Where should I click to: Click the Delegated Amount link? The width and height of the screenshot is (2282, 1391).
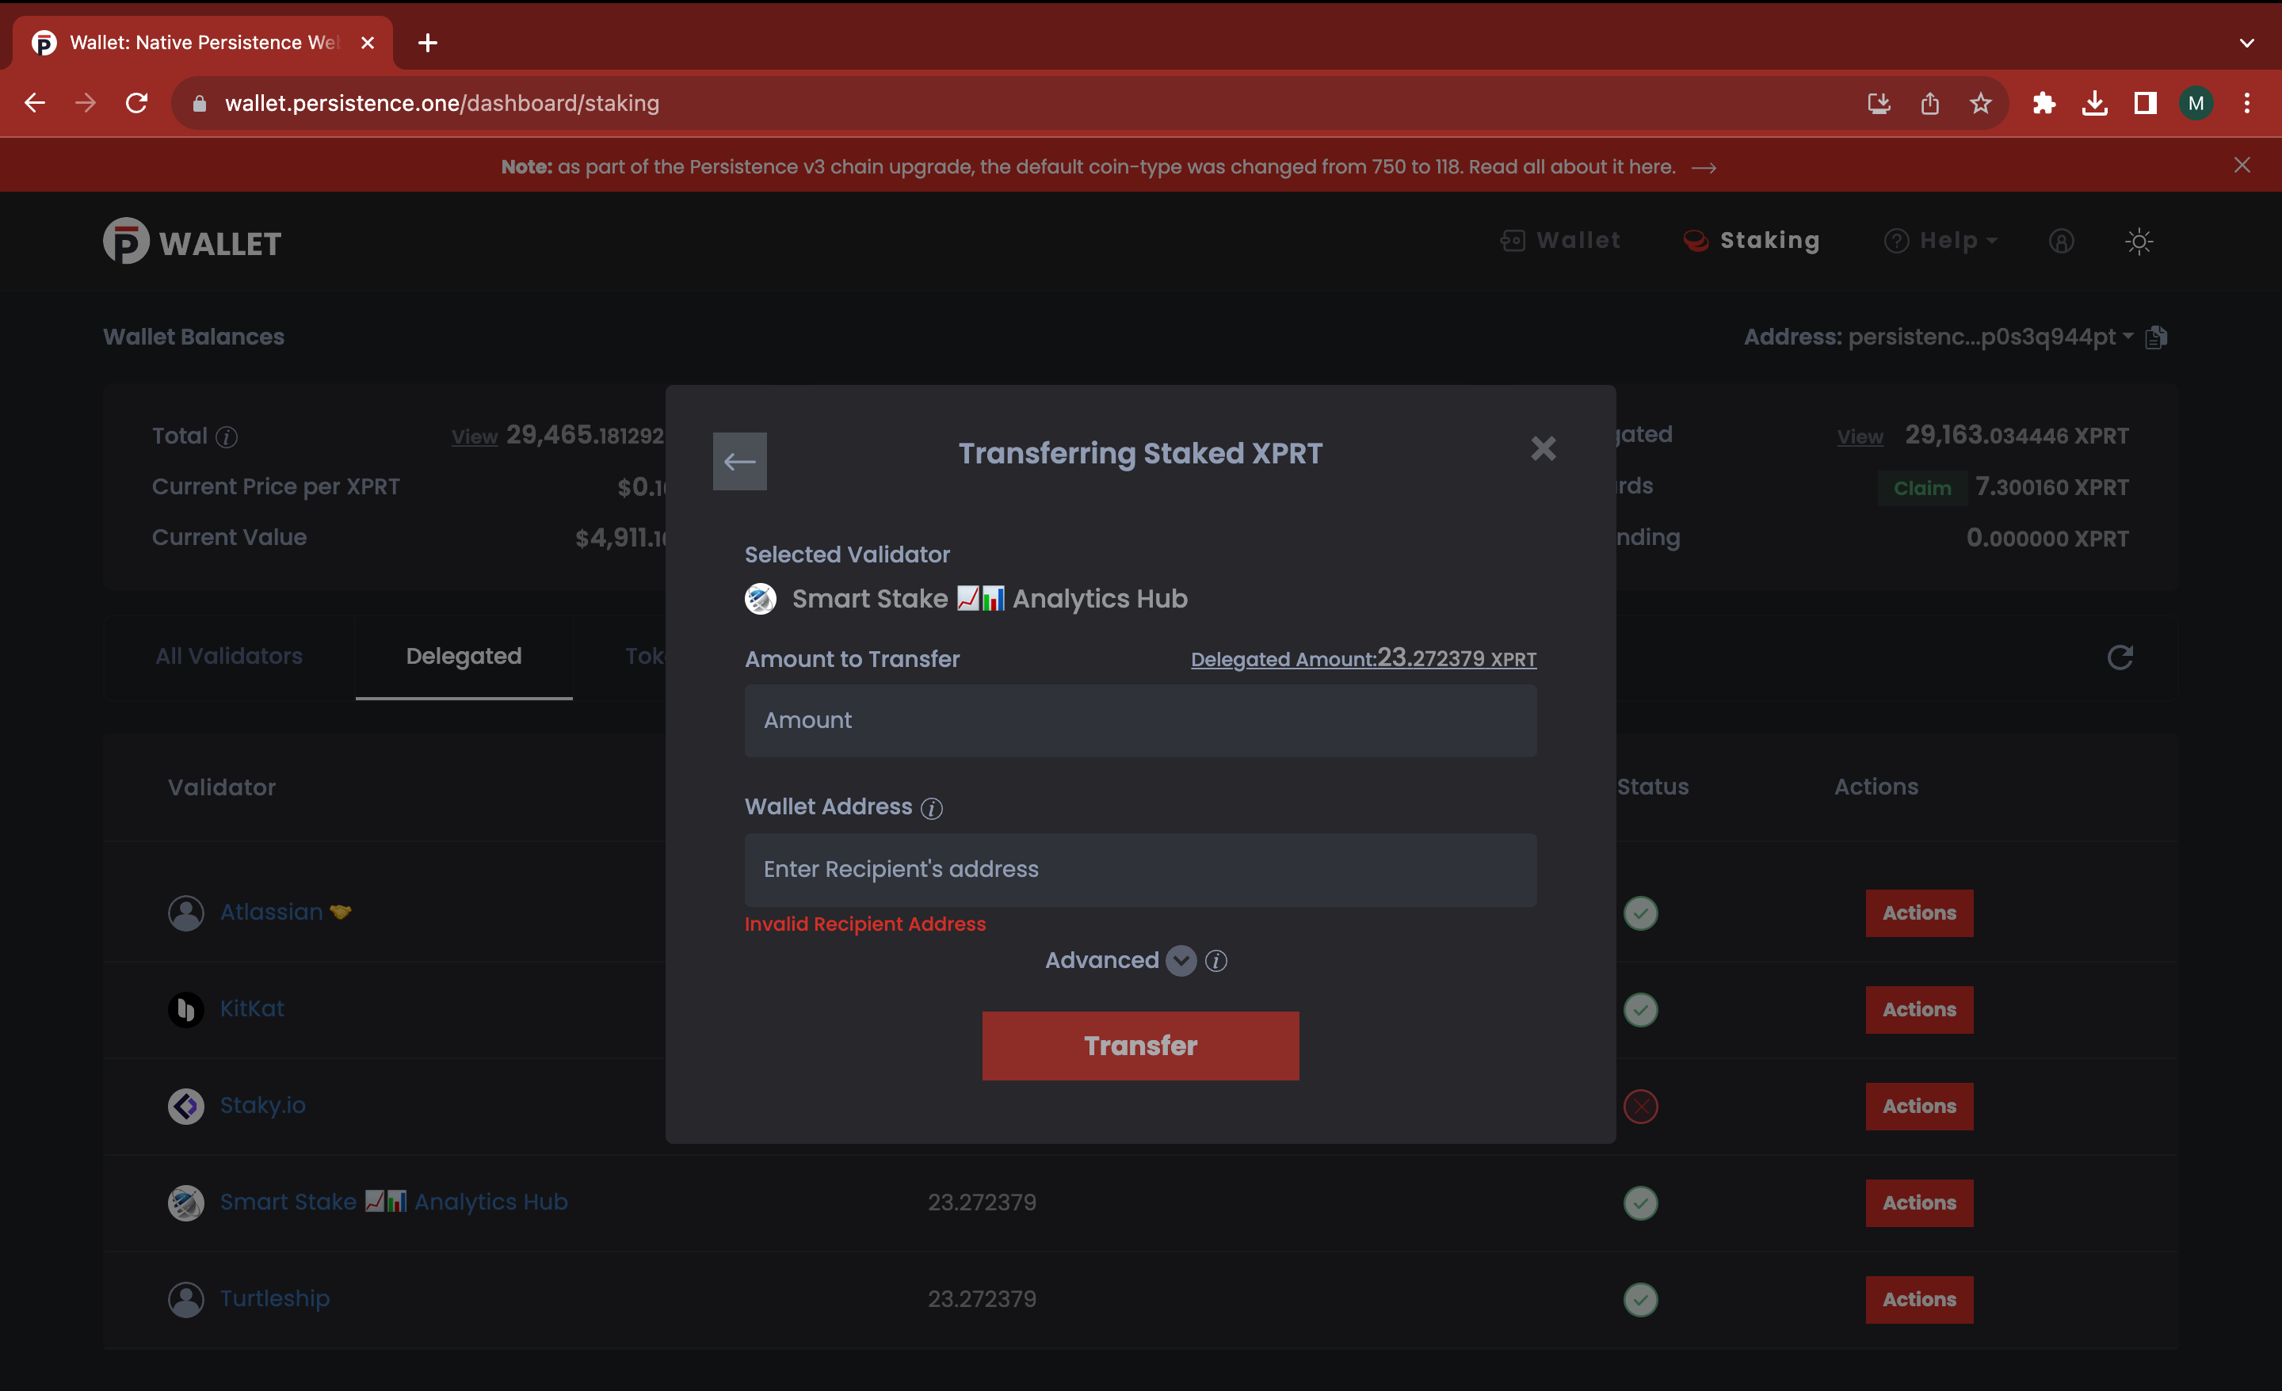coord(1362,658)
